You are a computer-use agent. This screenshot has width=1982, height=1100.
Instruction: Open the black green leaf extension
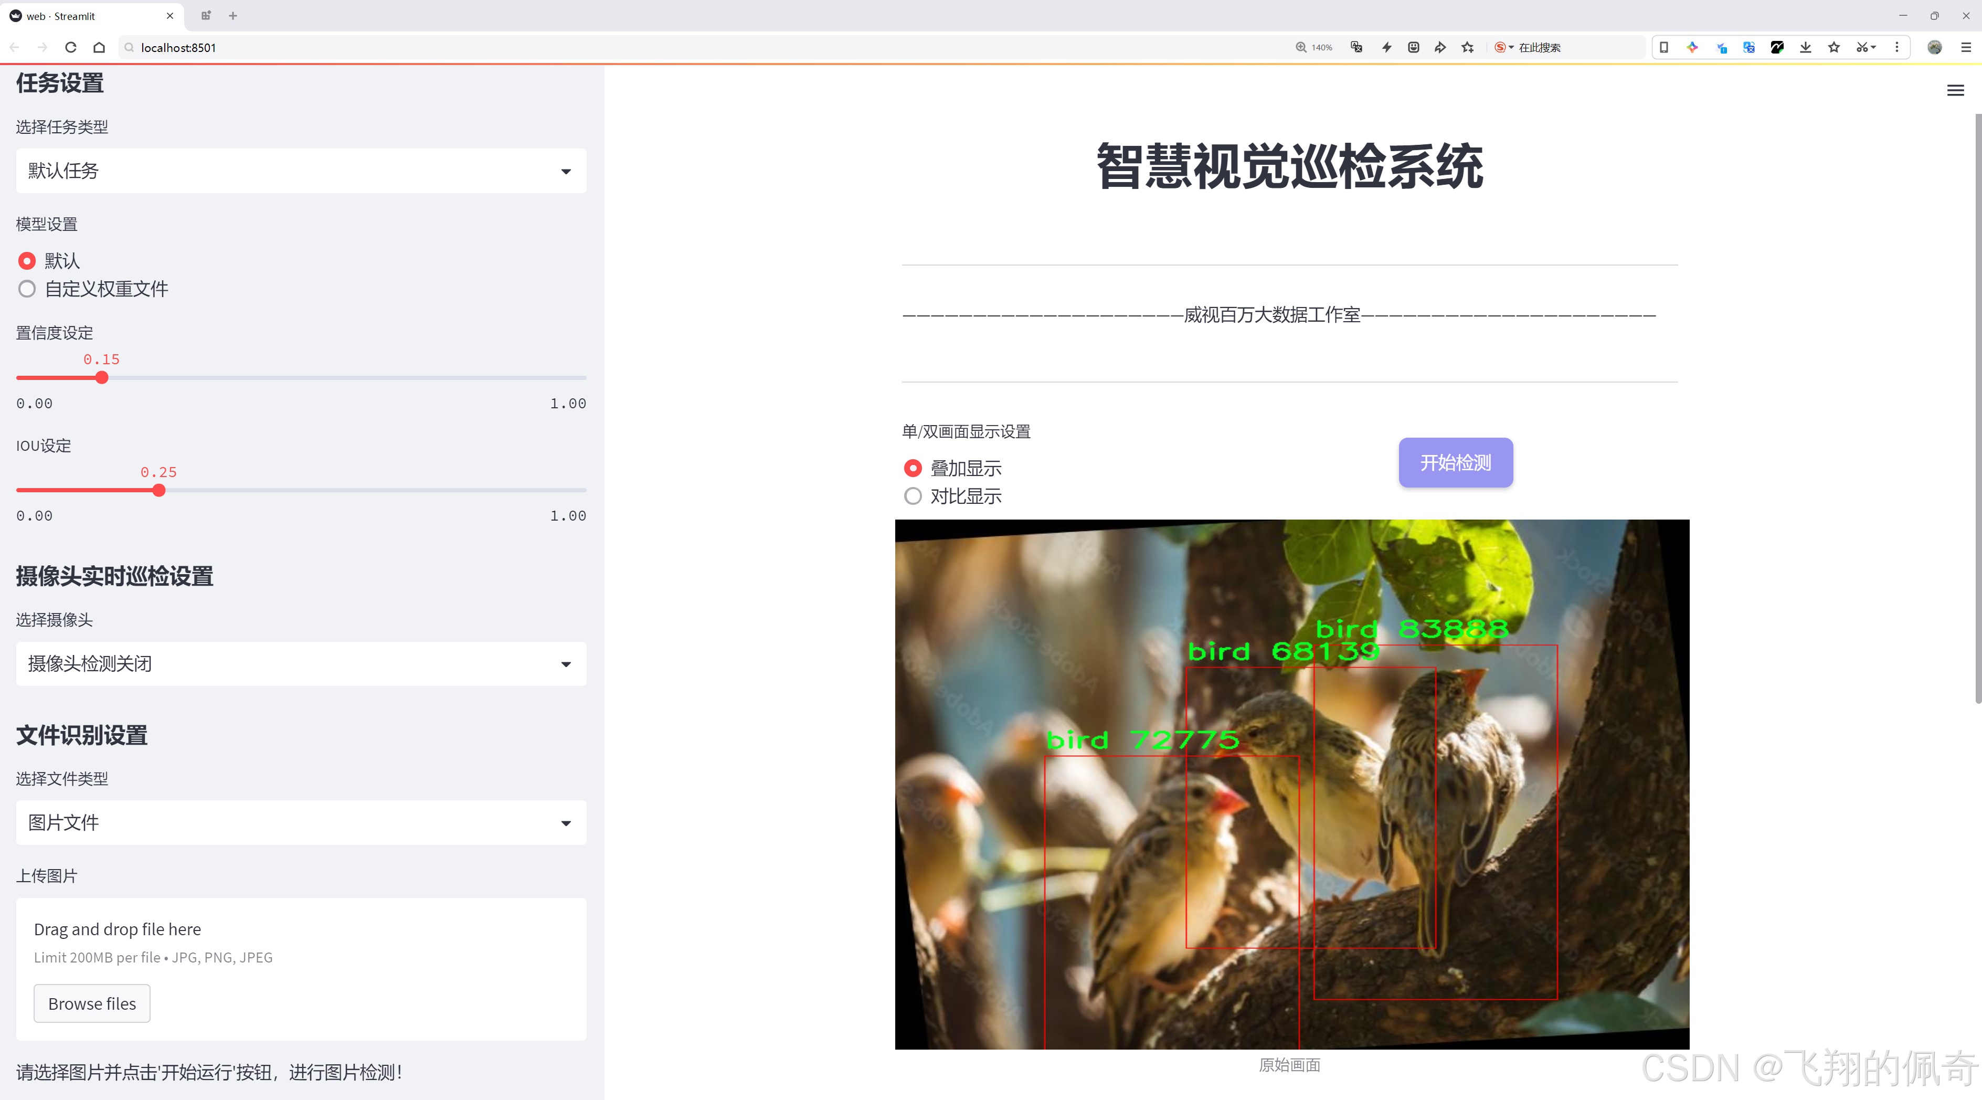[1777, 47]
